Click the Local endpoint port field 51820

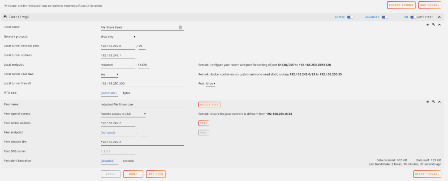144,65
